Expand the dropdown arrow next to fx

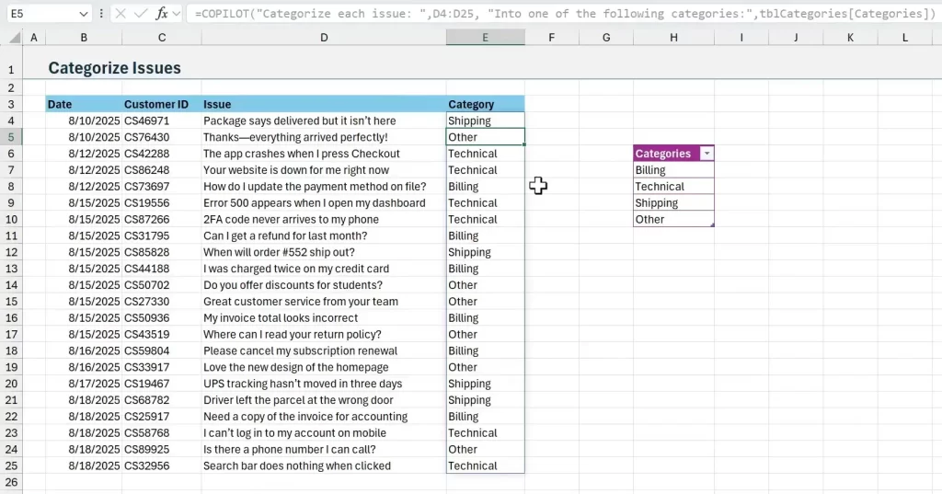click(x=177, y=14)
